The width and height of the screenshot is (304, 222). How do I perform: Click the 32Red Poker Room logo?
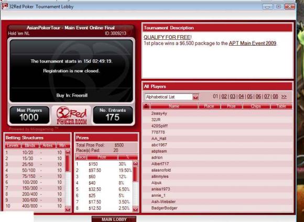[x=71, y=115]
